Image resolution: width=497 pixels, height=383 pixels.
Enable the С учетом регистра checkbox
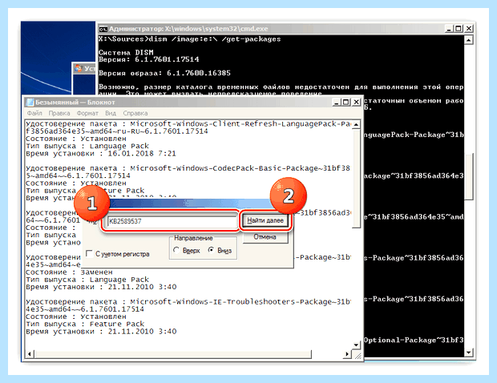click(x=90, y=254)
